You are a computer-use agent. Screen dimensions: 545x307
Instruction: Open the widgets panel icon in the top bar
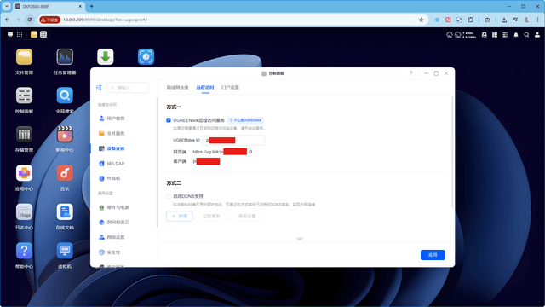(x=495, y=35)
